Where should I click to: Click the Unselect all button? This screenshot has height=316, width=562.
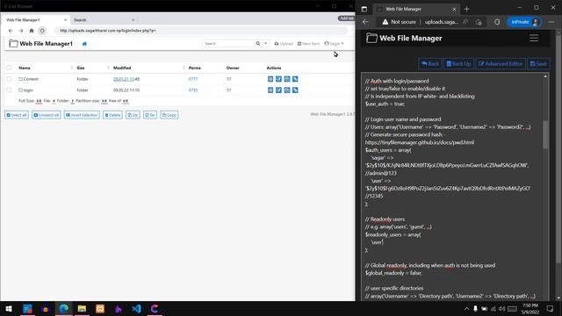[46, 115]
